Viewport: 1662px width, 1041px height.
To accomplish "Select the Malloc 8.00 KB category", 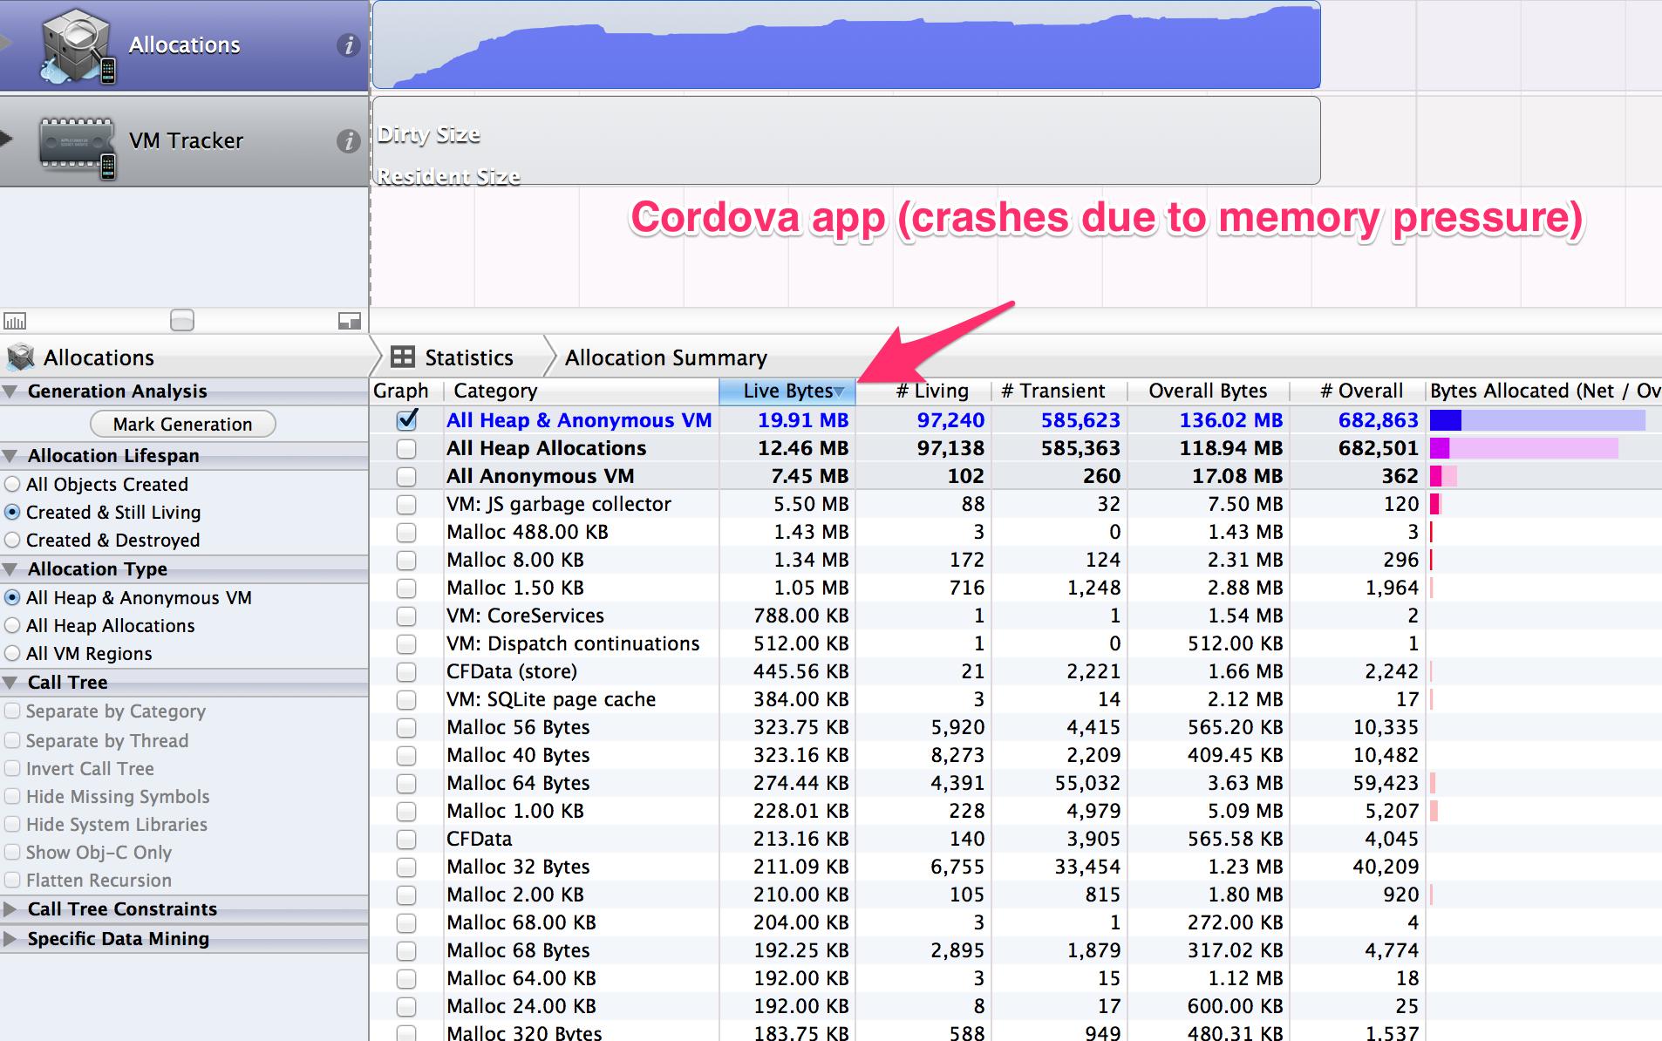I will point(515,560).
